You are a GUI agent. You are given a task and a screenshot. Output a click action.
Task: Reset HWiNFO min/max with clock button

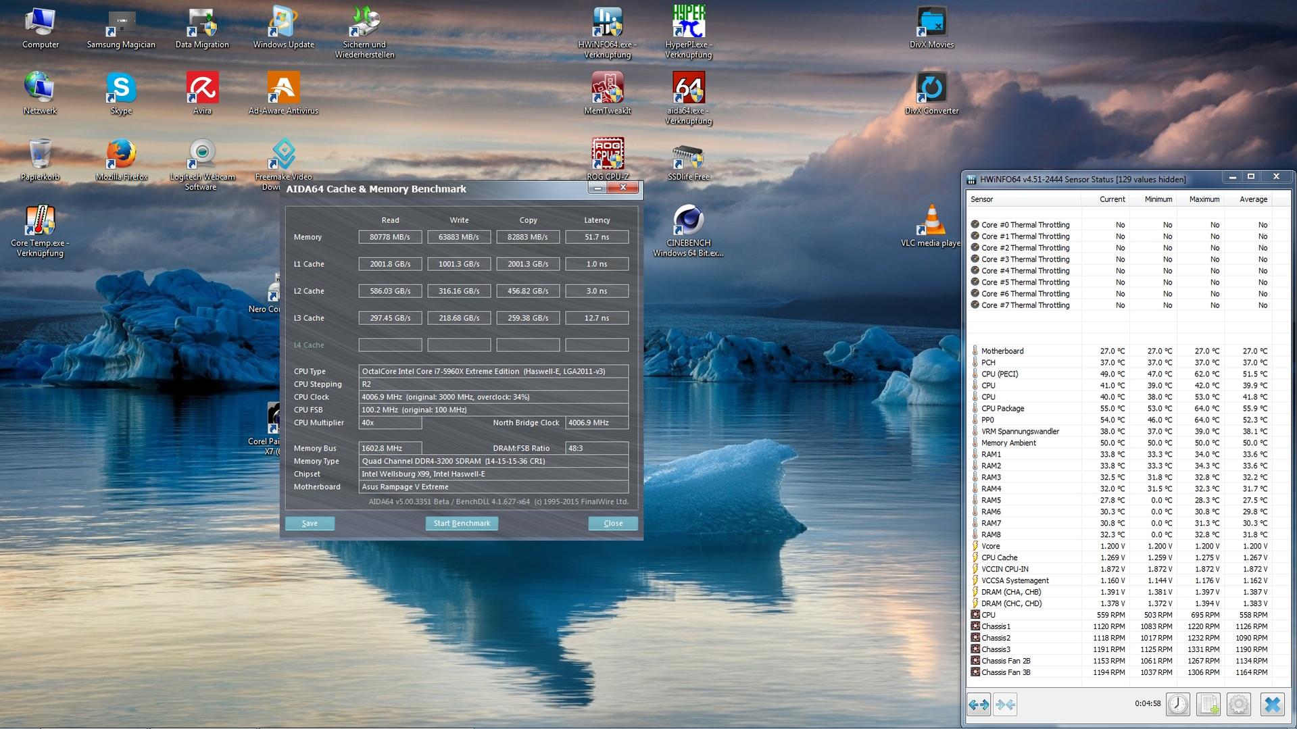click(1178, 705)
